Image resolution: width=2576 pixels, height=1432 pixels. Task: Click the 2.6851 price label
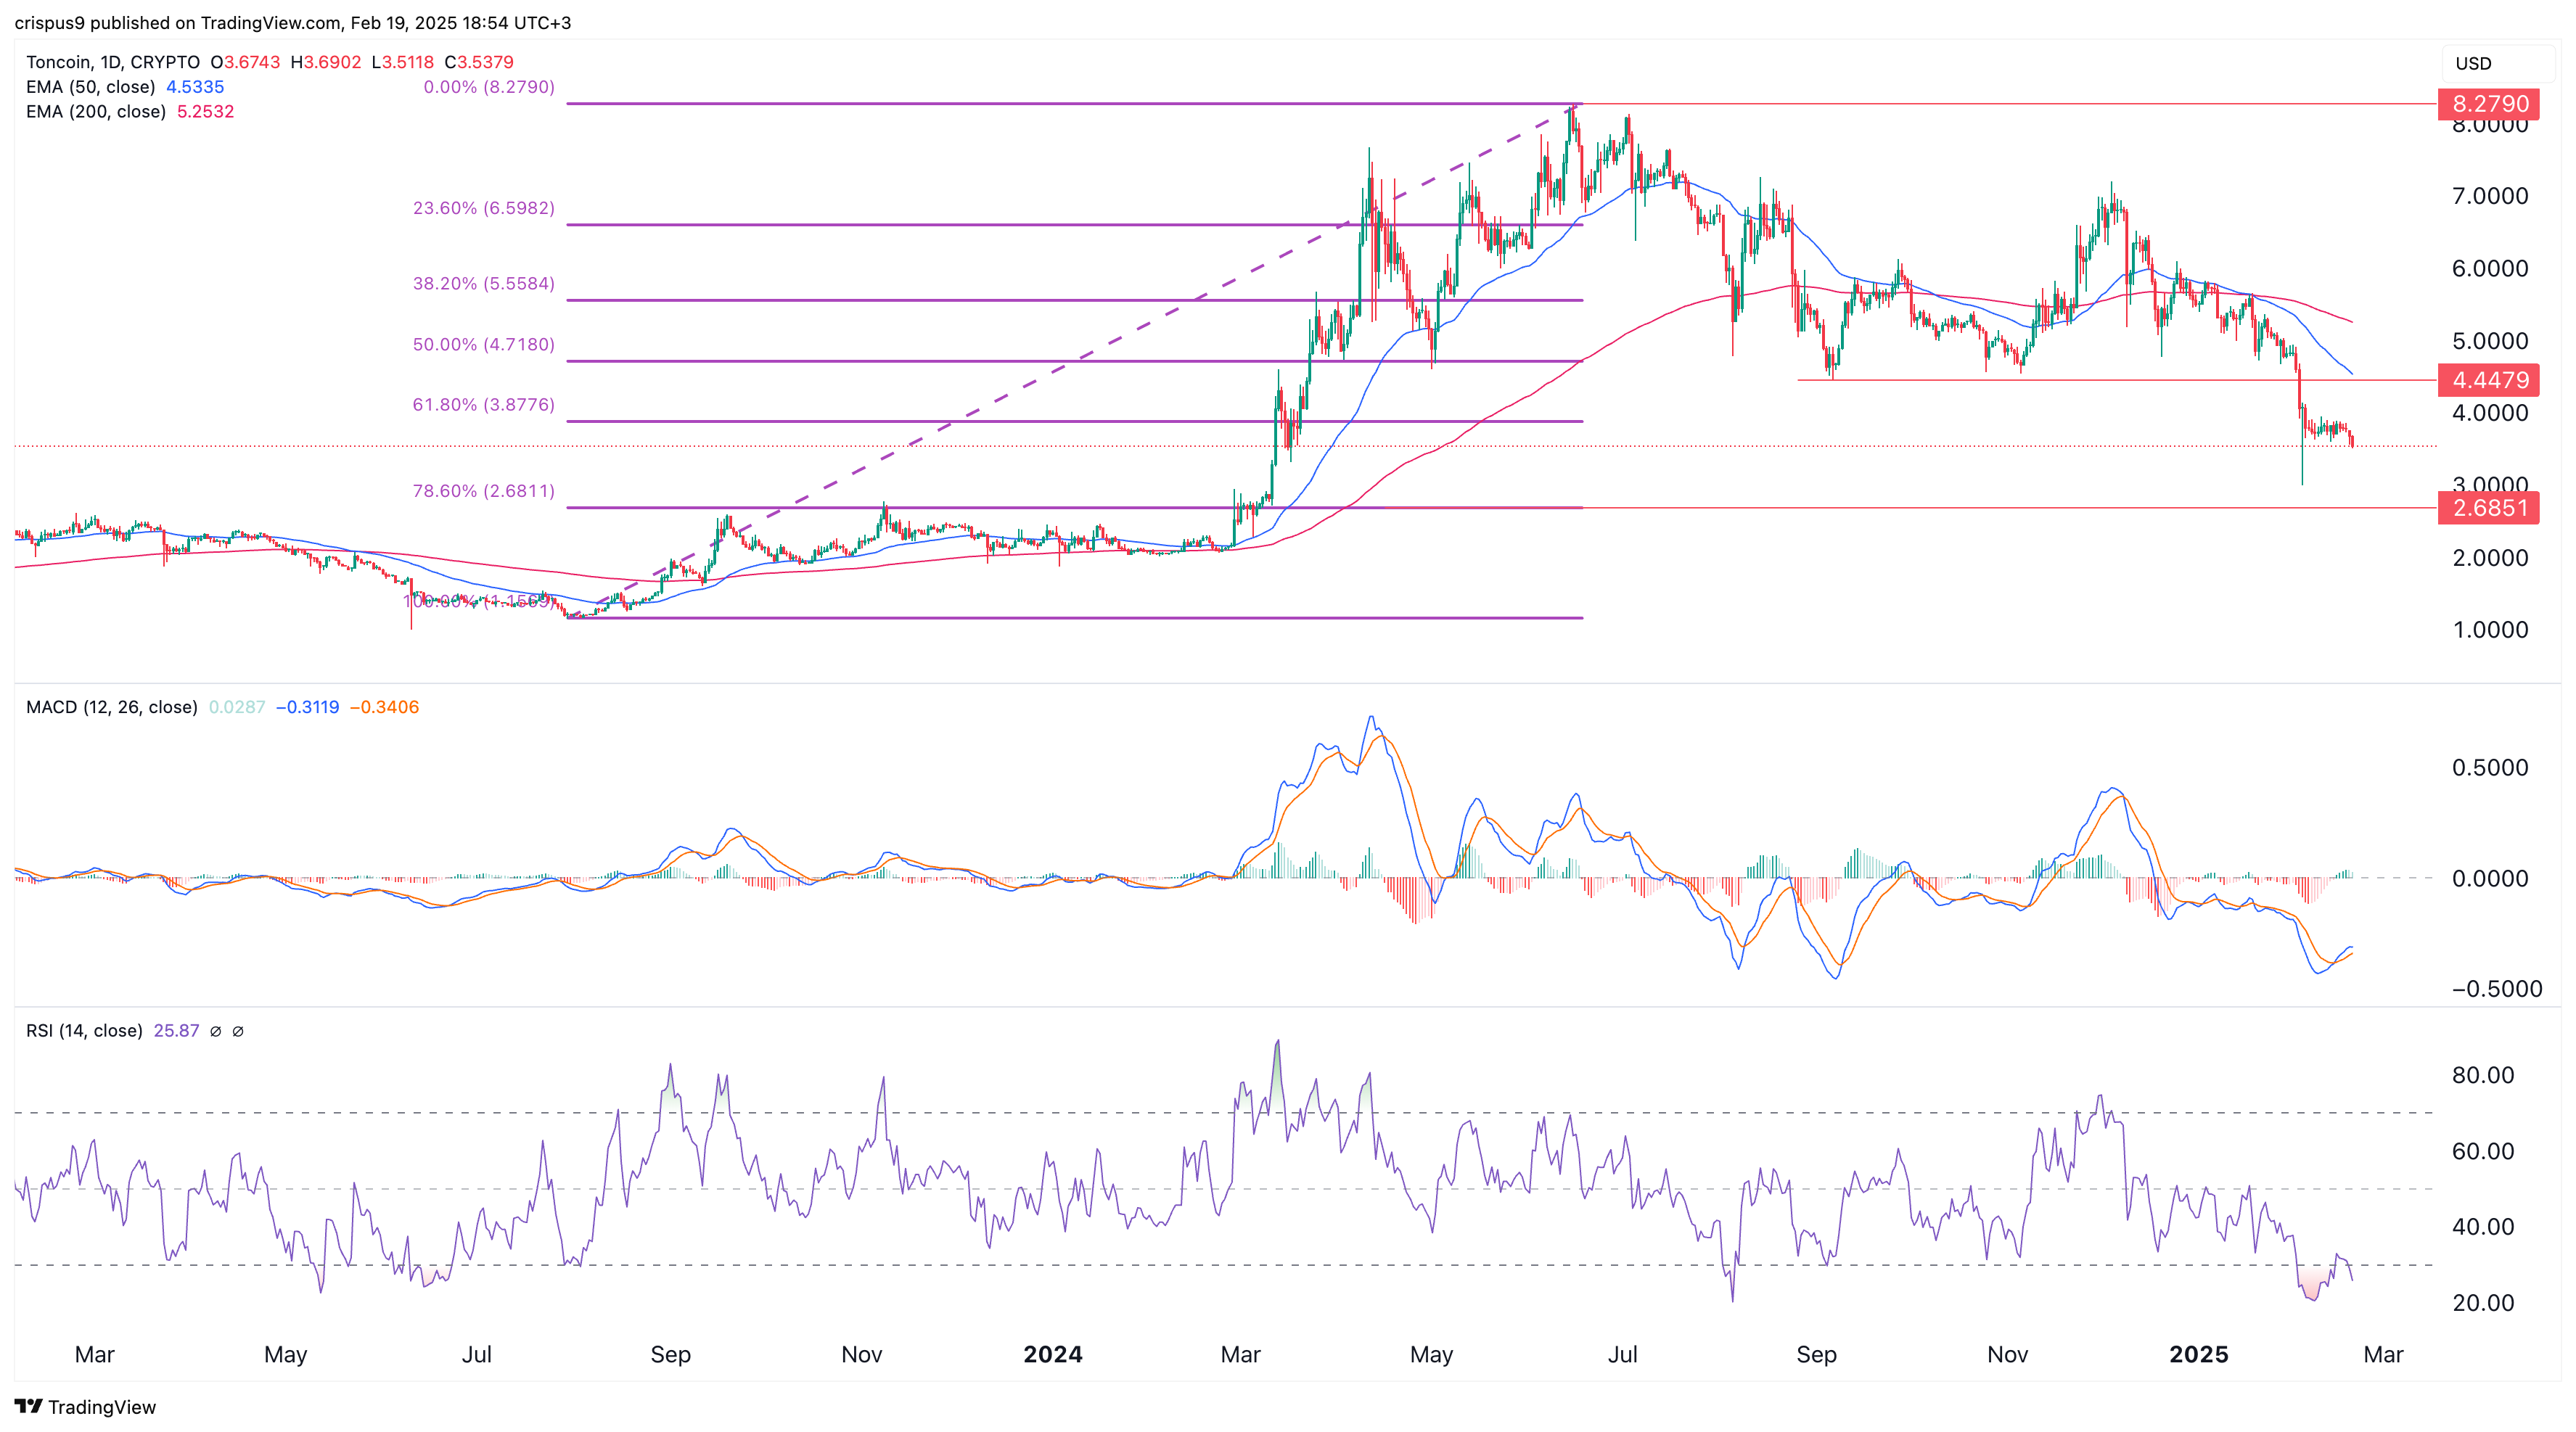click(x=2490, y=508)
